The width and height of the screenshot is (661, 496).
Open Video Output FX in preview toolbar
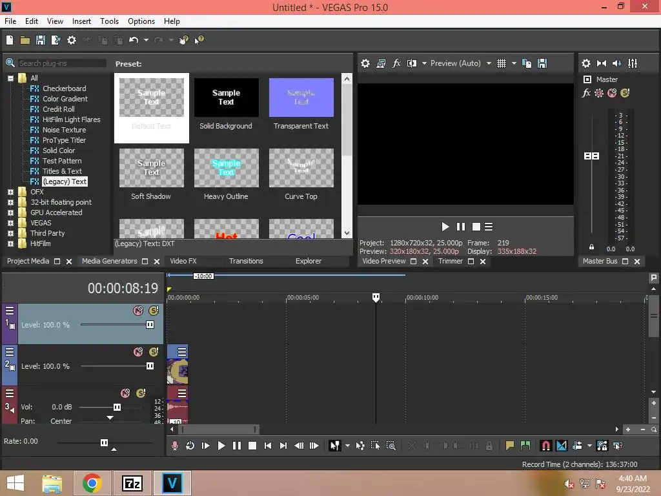click(396, 63)
